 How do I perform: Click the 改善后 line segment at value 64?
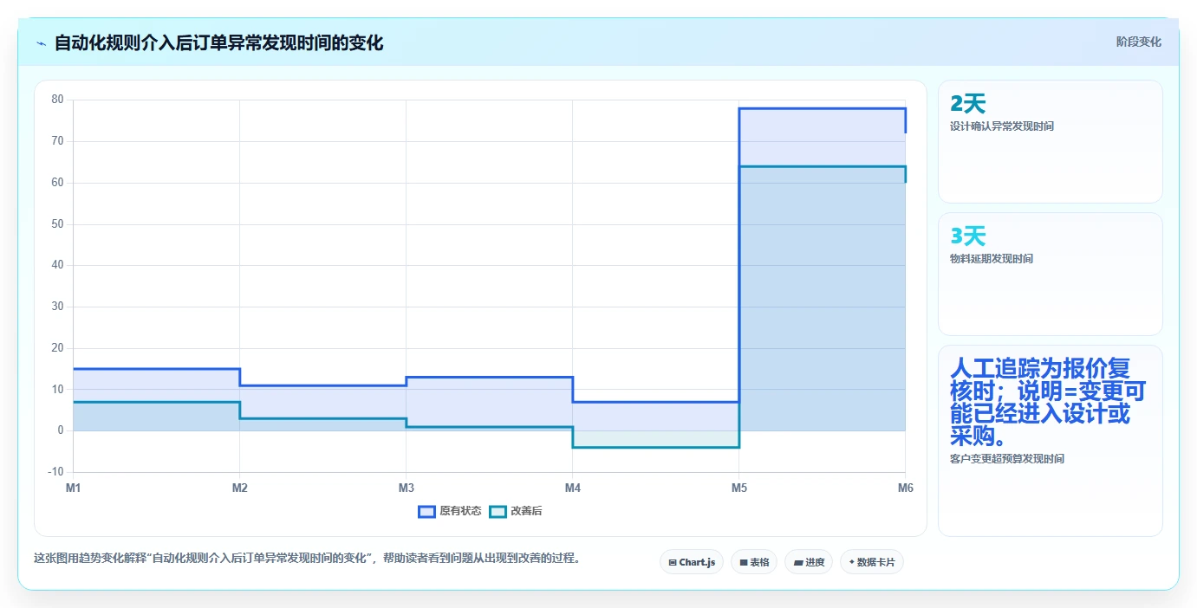823,166
